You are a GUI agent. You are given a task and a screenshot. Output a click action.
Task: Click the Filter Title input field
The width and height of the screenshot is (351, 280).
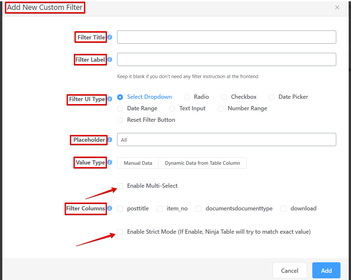(x=227, y=37)
